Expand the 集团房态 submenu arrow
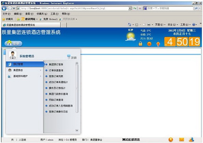The height and width of the screenshot is (143, 203). point(41,70)
